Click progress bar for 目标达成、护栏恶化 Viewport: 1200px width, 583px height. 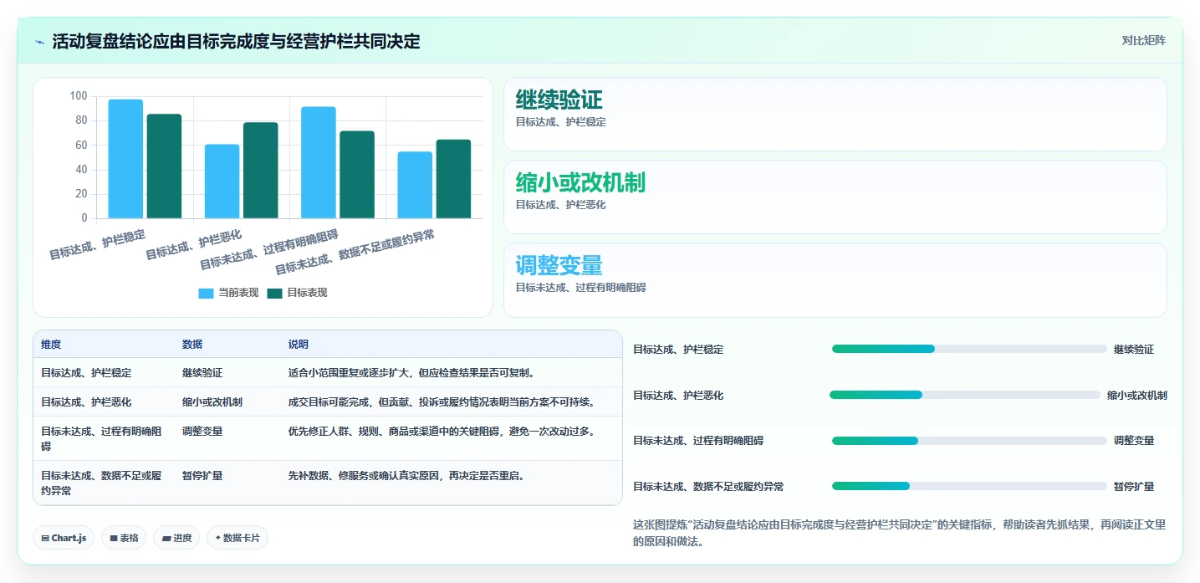coord(965,395)
